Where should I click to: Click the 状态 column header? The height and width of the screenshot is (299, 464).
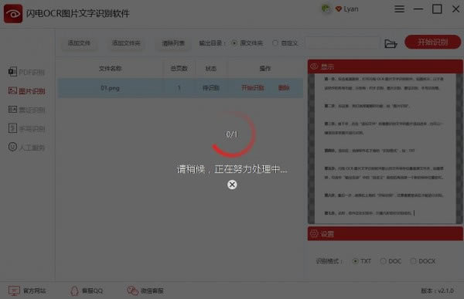point(210,69)
